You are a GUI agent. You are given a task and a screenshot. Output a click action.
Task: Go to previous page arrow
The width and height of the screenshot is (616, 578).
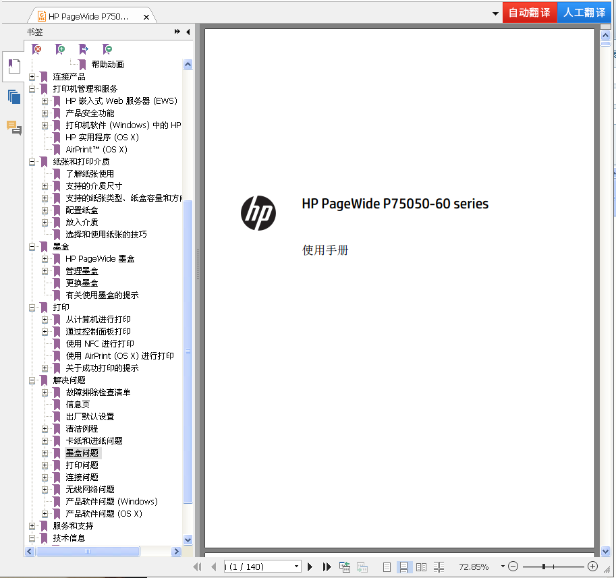coord(213,567)
